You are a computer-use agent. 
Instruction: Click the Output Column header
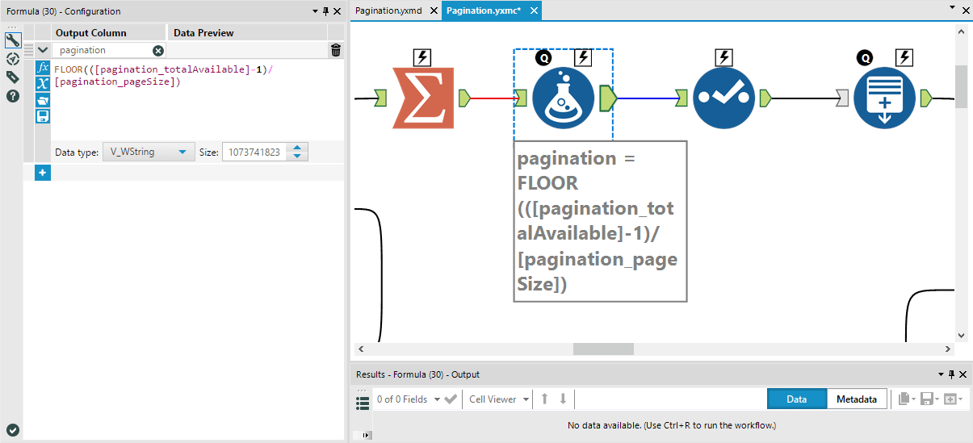tap(91, 33)
